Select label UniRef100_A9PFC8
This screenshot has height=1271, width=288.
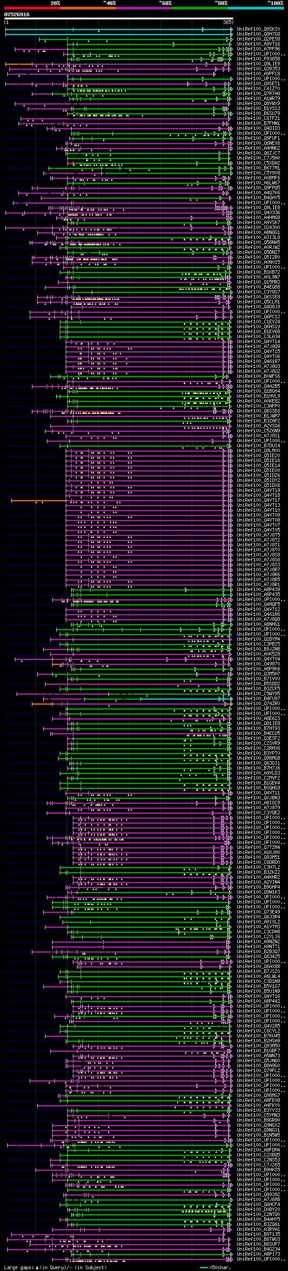tap(258, 73)
